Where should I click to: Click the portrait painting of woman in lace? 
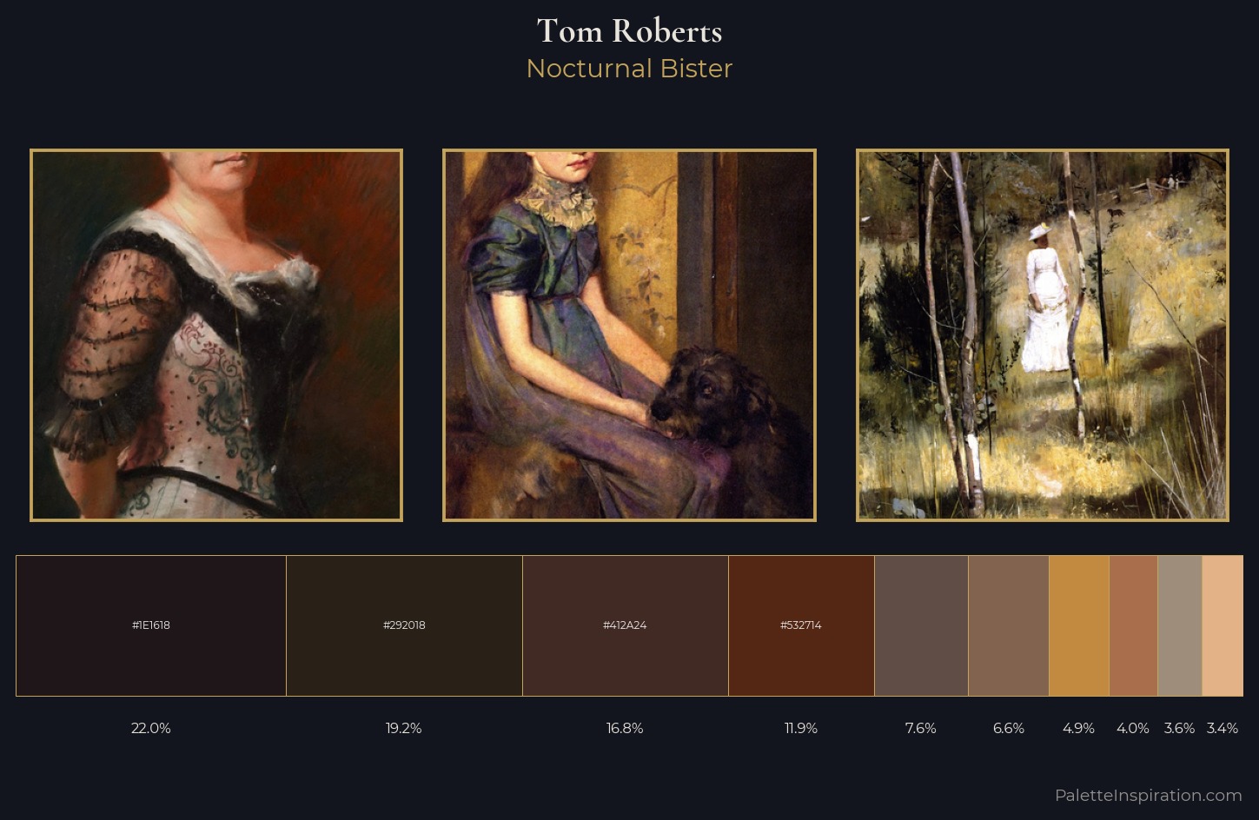tap(216, 335)
